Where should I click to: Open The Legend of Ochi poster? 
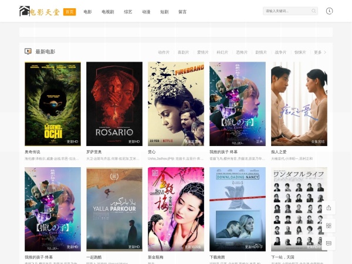[x=53, y=104]
